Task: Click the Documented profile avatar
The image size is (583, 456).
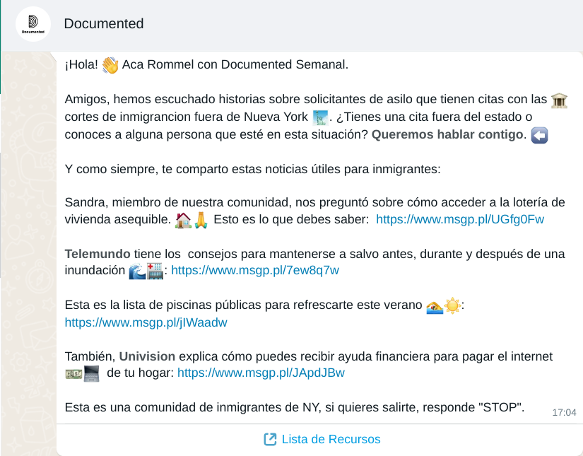Action: 33,24
